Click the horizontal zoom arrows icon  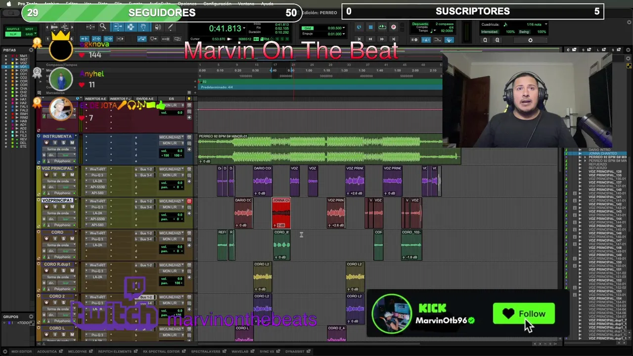[90, 27]
